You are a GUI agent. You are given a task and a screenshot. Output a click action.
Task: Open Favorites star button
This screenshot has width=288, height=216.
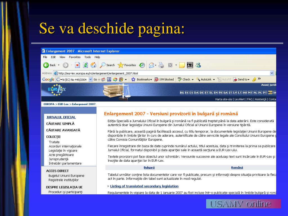[x=127, y=65]
